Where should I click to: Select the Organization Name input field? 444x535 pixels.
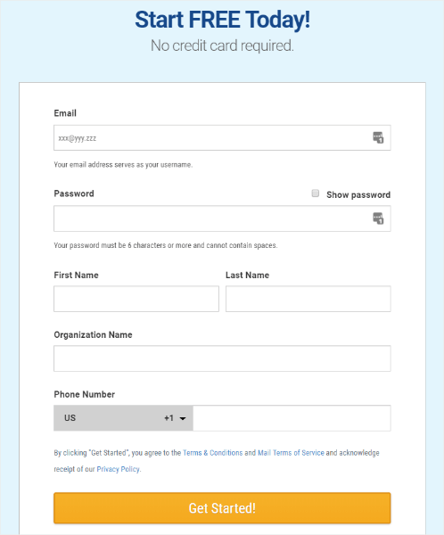222,358
